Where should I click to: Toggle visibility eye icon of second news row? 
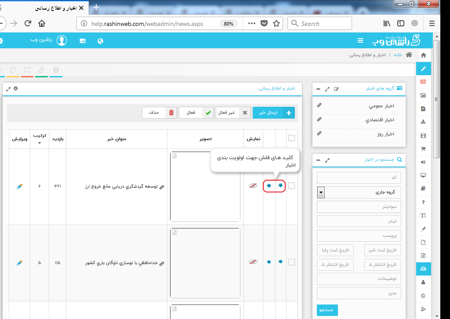253,262
